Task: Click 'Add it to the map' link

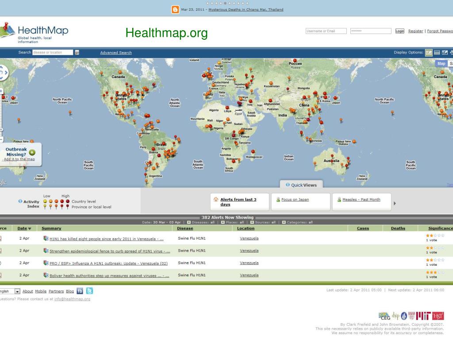Action: click(x=19, y=159)
